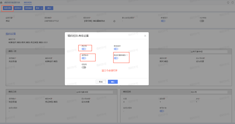Click the 确认 button in dialog
Viewport: 235px width, 124px height.
pyautogui.click(x=113, y=82)
